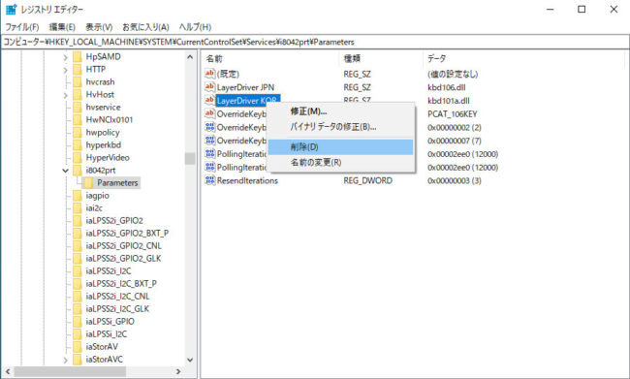Select the iaLPSS2i_GPIO2_GLK key
630x379 pixels.
[123, 259]
